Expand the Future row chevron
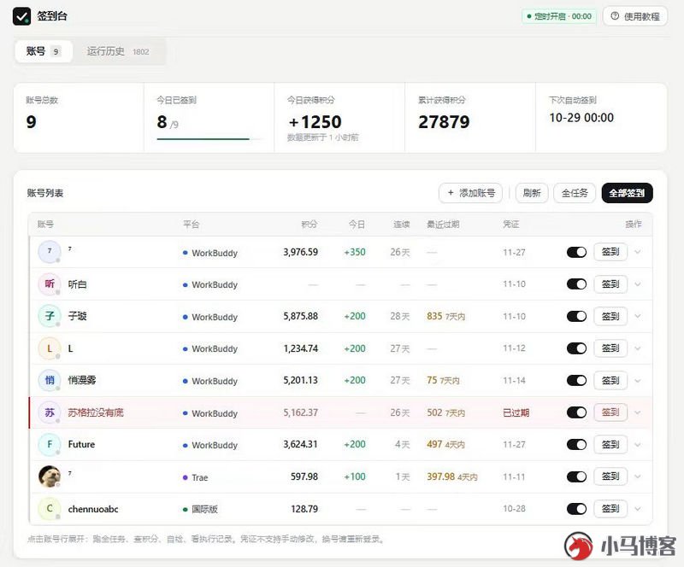 click(638, 445)
